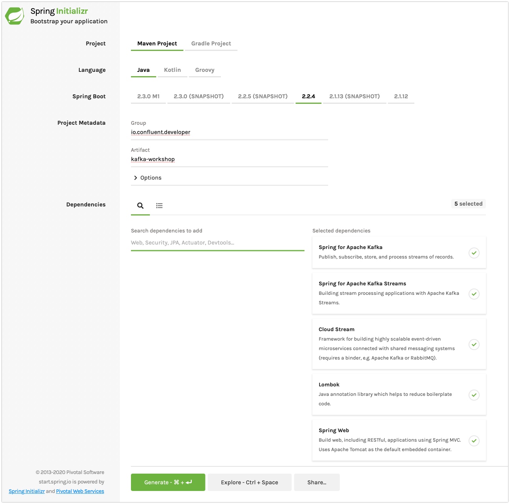Screen dimensions: 510x504
Task: Pick Spring Boot 2.1.13 (SNAPSHOT)
Action: coord(355,97)
